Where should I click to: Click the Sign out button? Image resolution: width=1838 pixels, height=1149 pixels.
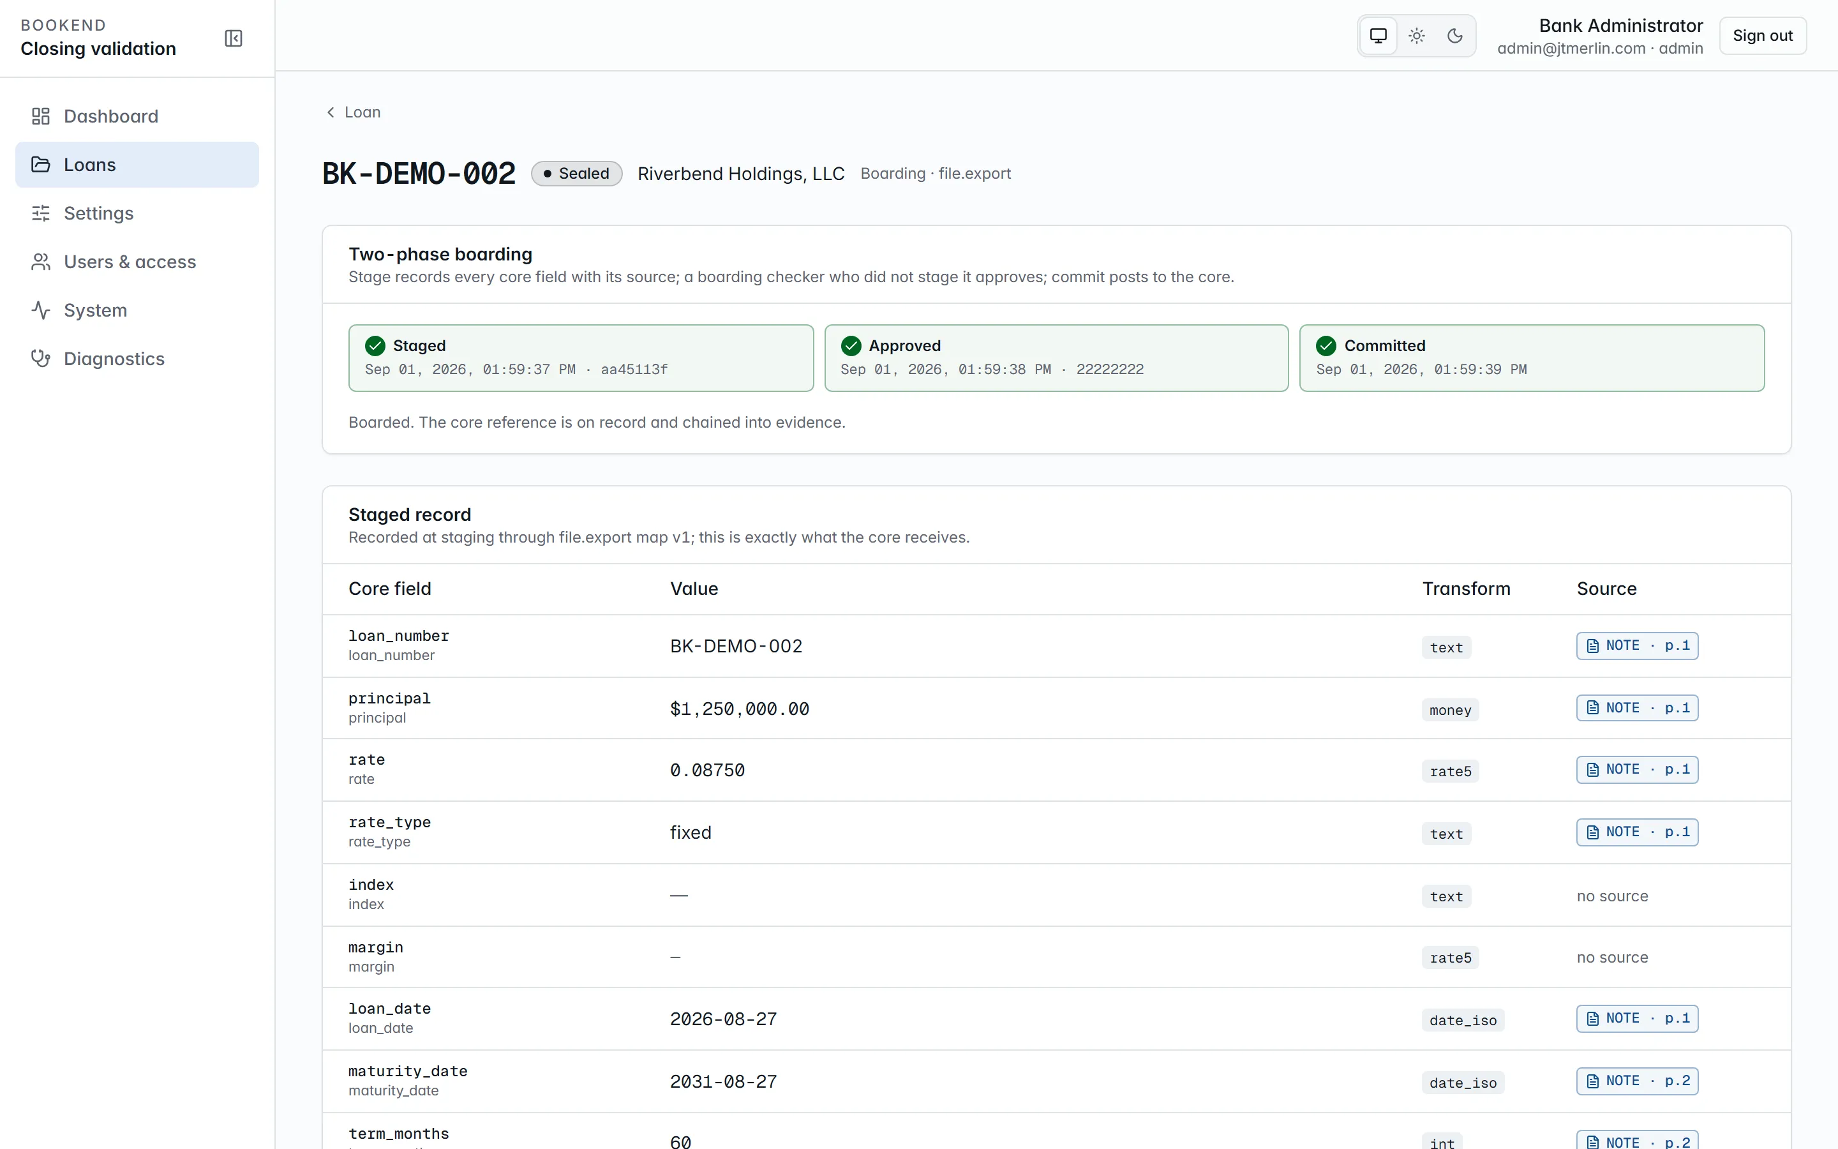coord(1762,36)
